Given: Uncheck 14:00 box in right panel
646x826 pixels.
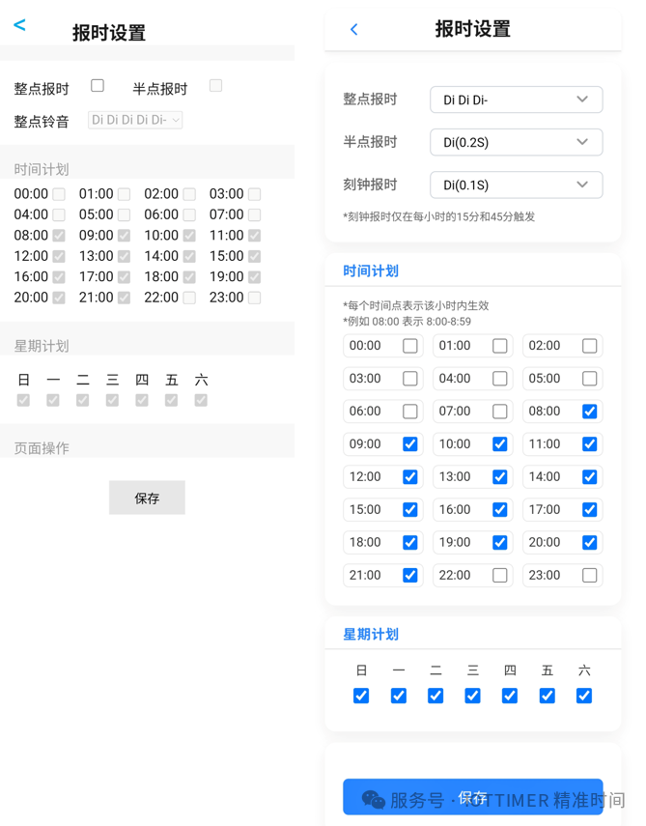Looking at the screenshot, I should click(x=590, y=476).
